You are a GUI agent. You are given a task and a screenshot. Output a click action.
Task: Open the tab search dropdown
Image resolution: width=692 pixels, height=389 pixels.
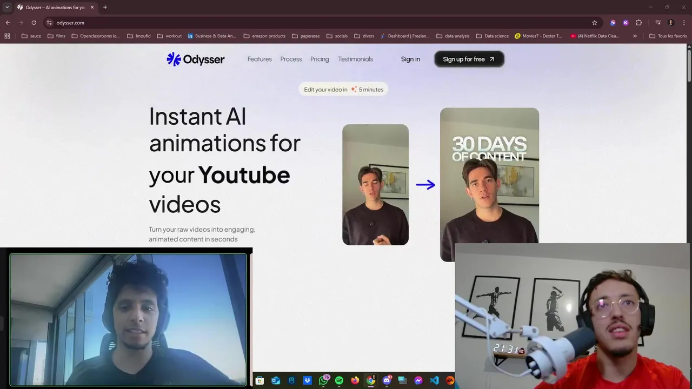[7, 7]
